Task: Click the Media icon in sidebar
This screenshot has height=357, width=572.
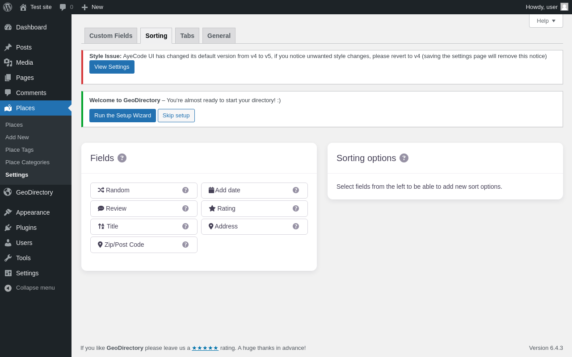Action: pyautogui.click(x=8, y=62)
